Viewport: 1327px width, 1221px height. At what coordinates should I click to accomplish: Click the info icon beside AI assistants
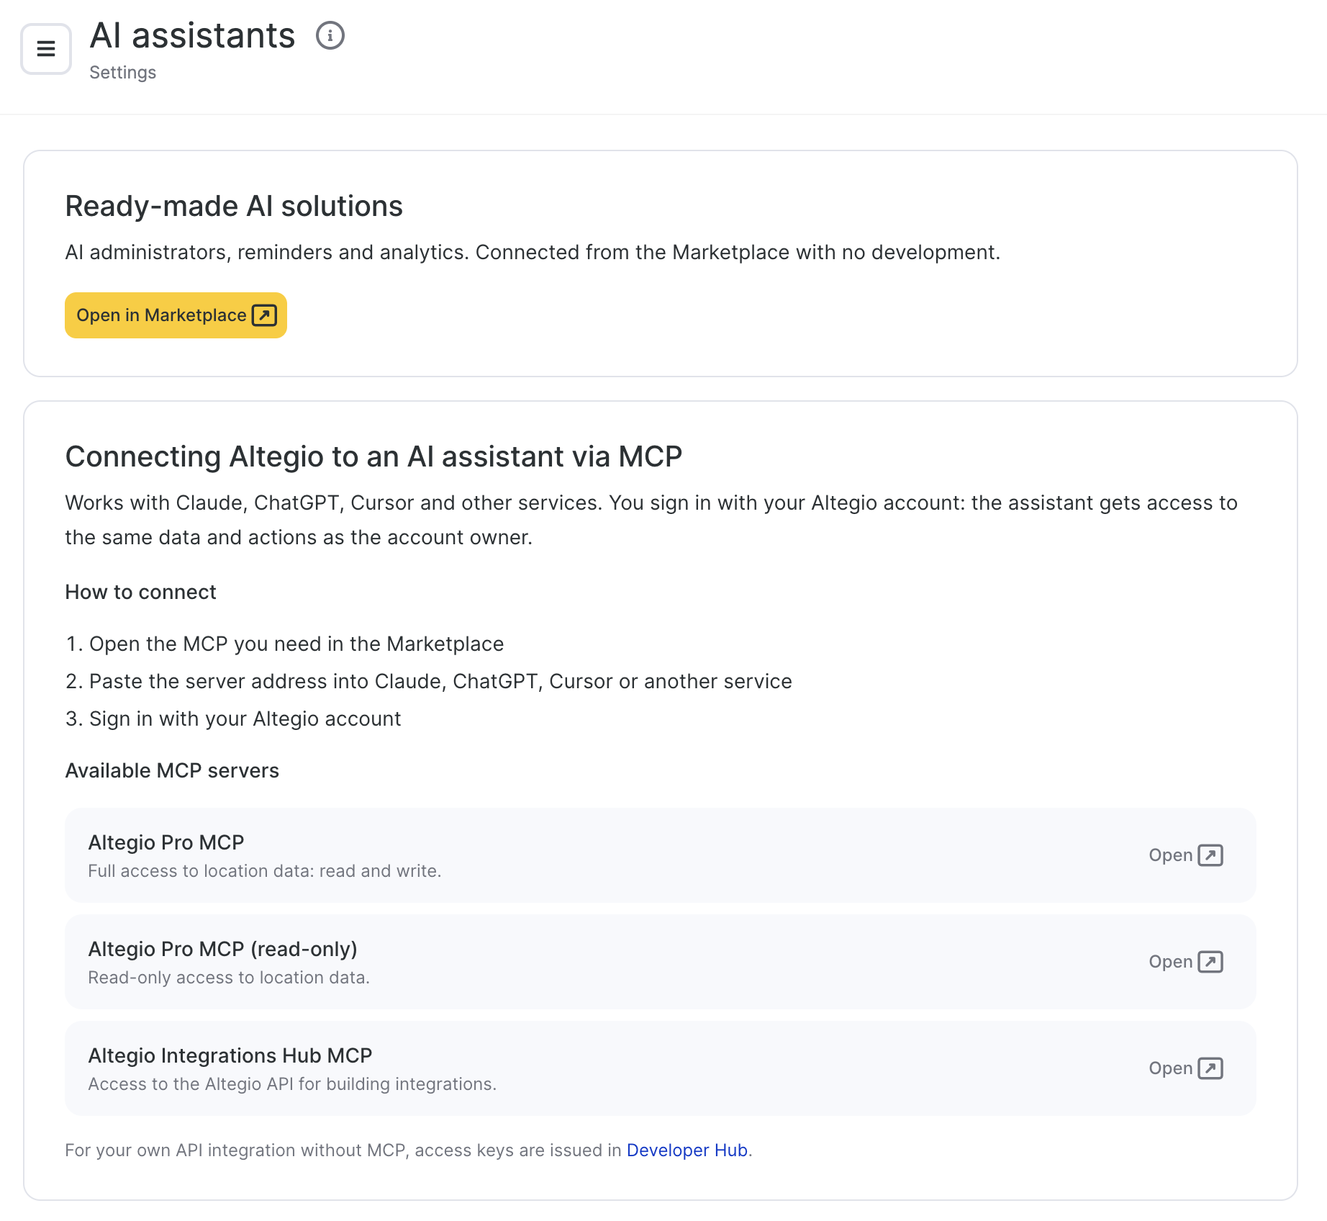(x=330, y=35)
